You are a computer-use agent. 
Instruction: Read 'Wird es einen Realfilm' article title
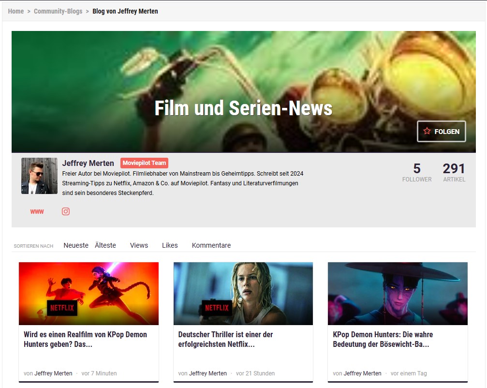pos(85,339)
